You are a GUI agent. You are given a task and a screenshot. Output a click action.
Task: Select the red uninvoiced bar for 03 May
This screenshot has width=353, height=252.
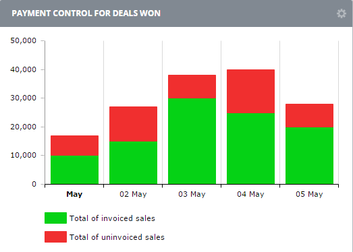tap(192, 86)
